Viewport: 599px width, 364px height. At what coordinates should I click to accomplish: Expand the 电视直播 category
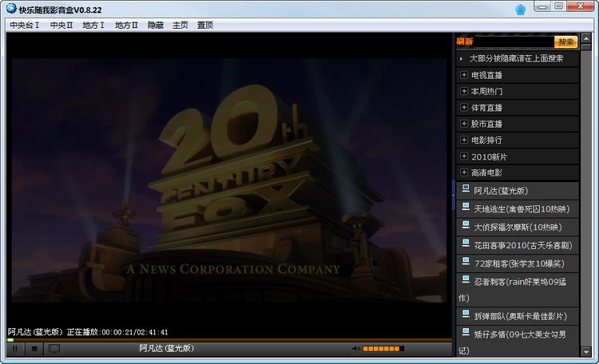pyautogui.click(x=463, y=74)
